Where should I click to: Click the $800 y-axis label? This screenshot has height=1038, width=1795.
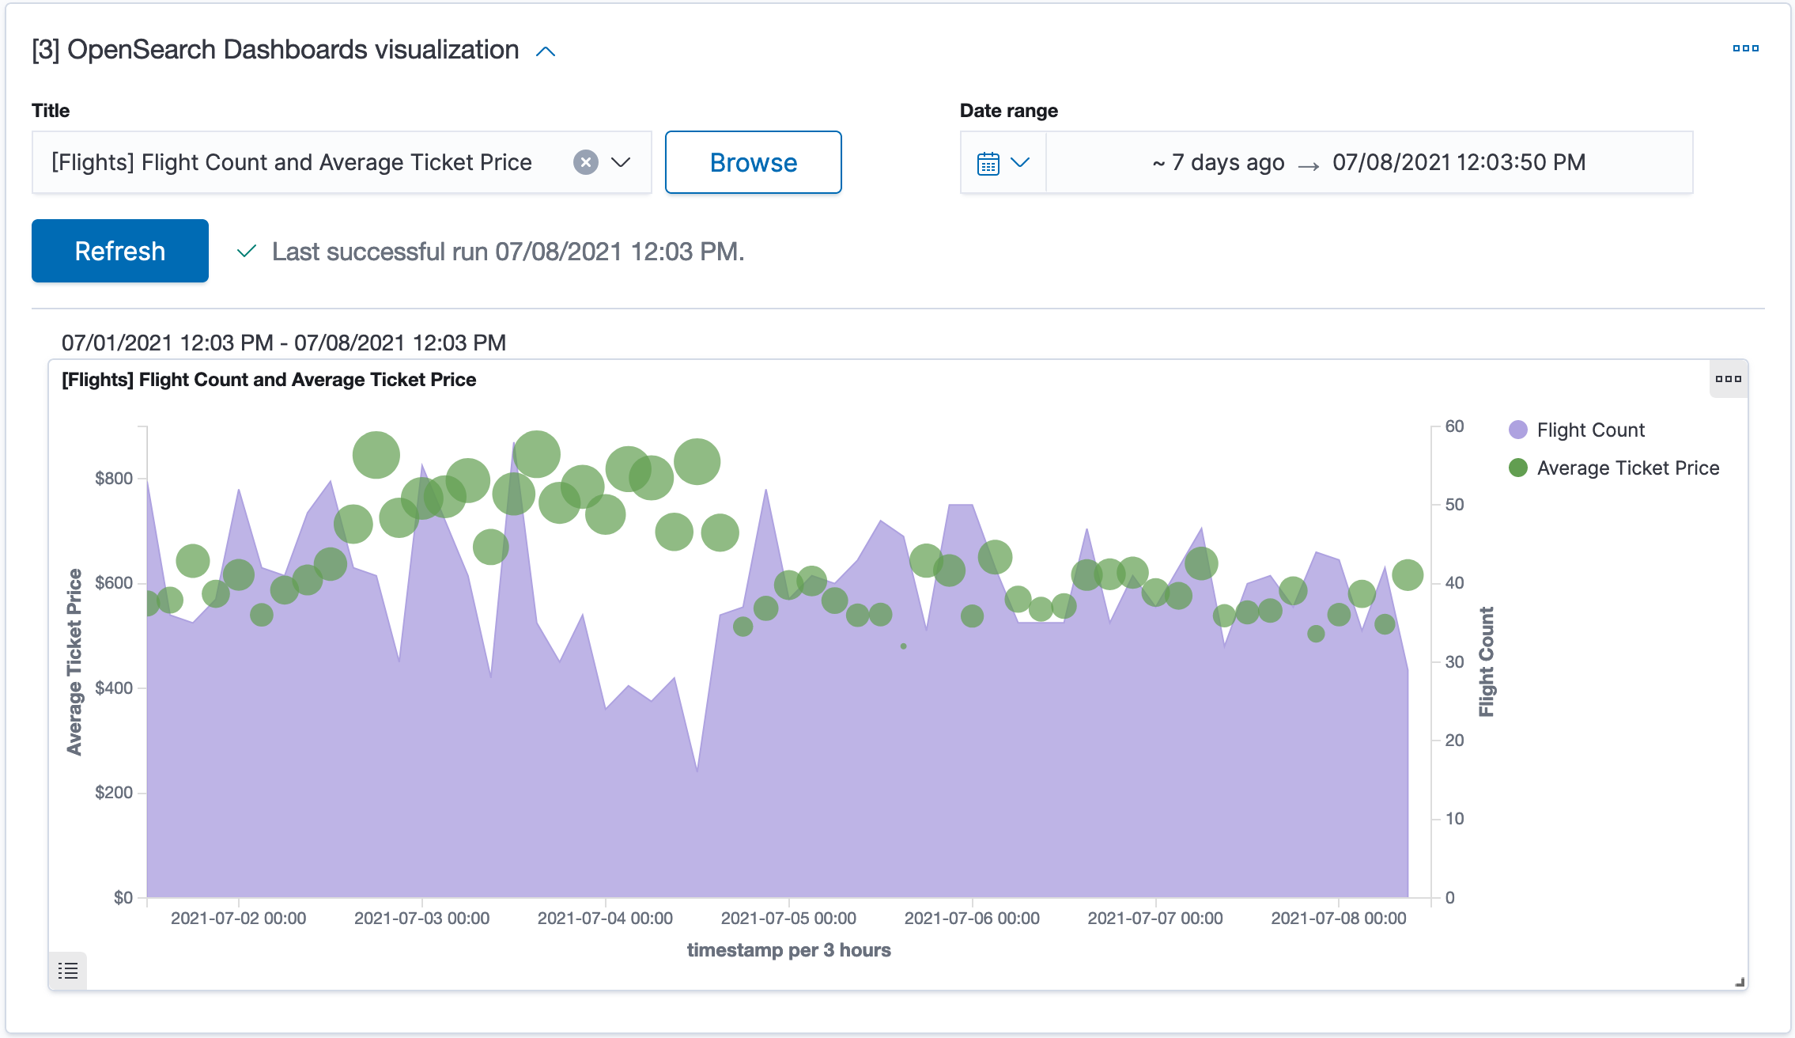click(x=114, y=478)
